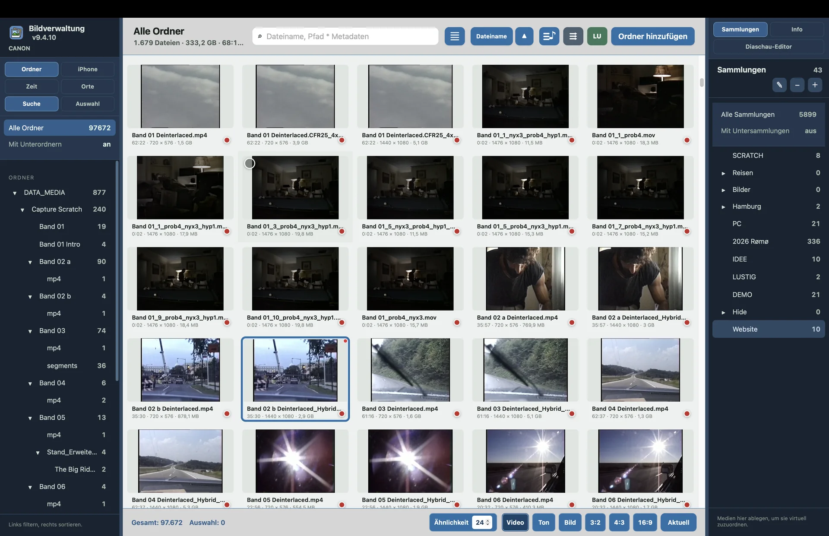
Task: Switch to the Info tab
Action: click(797, 29)
